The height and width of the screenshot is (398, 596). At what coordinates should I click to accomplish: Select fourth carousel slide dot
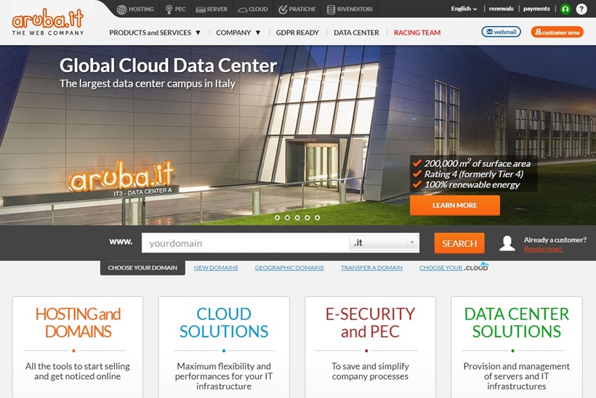click(x=307, y=218)
